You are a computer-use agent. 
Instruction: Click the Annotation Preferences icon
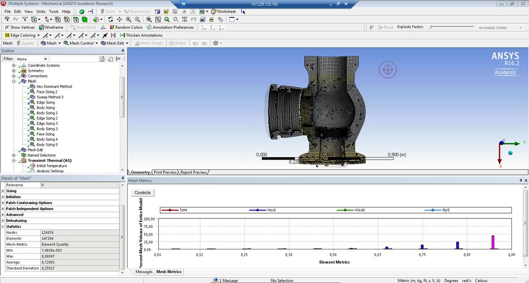tap(149, 27)
